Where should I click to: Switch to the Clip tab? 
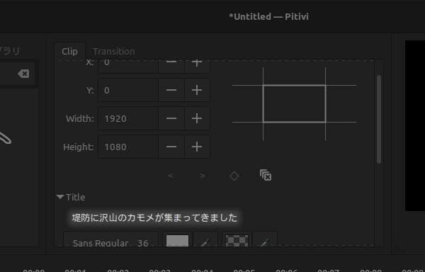coord(69,51)
